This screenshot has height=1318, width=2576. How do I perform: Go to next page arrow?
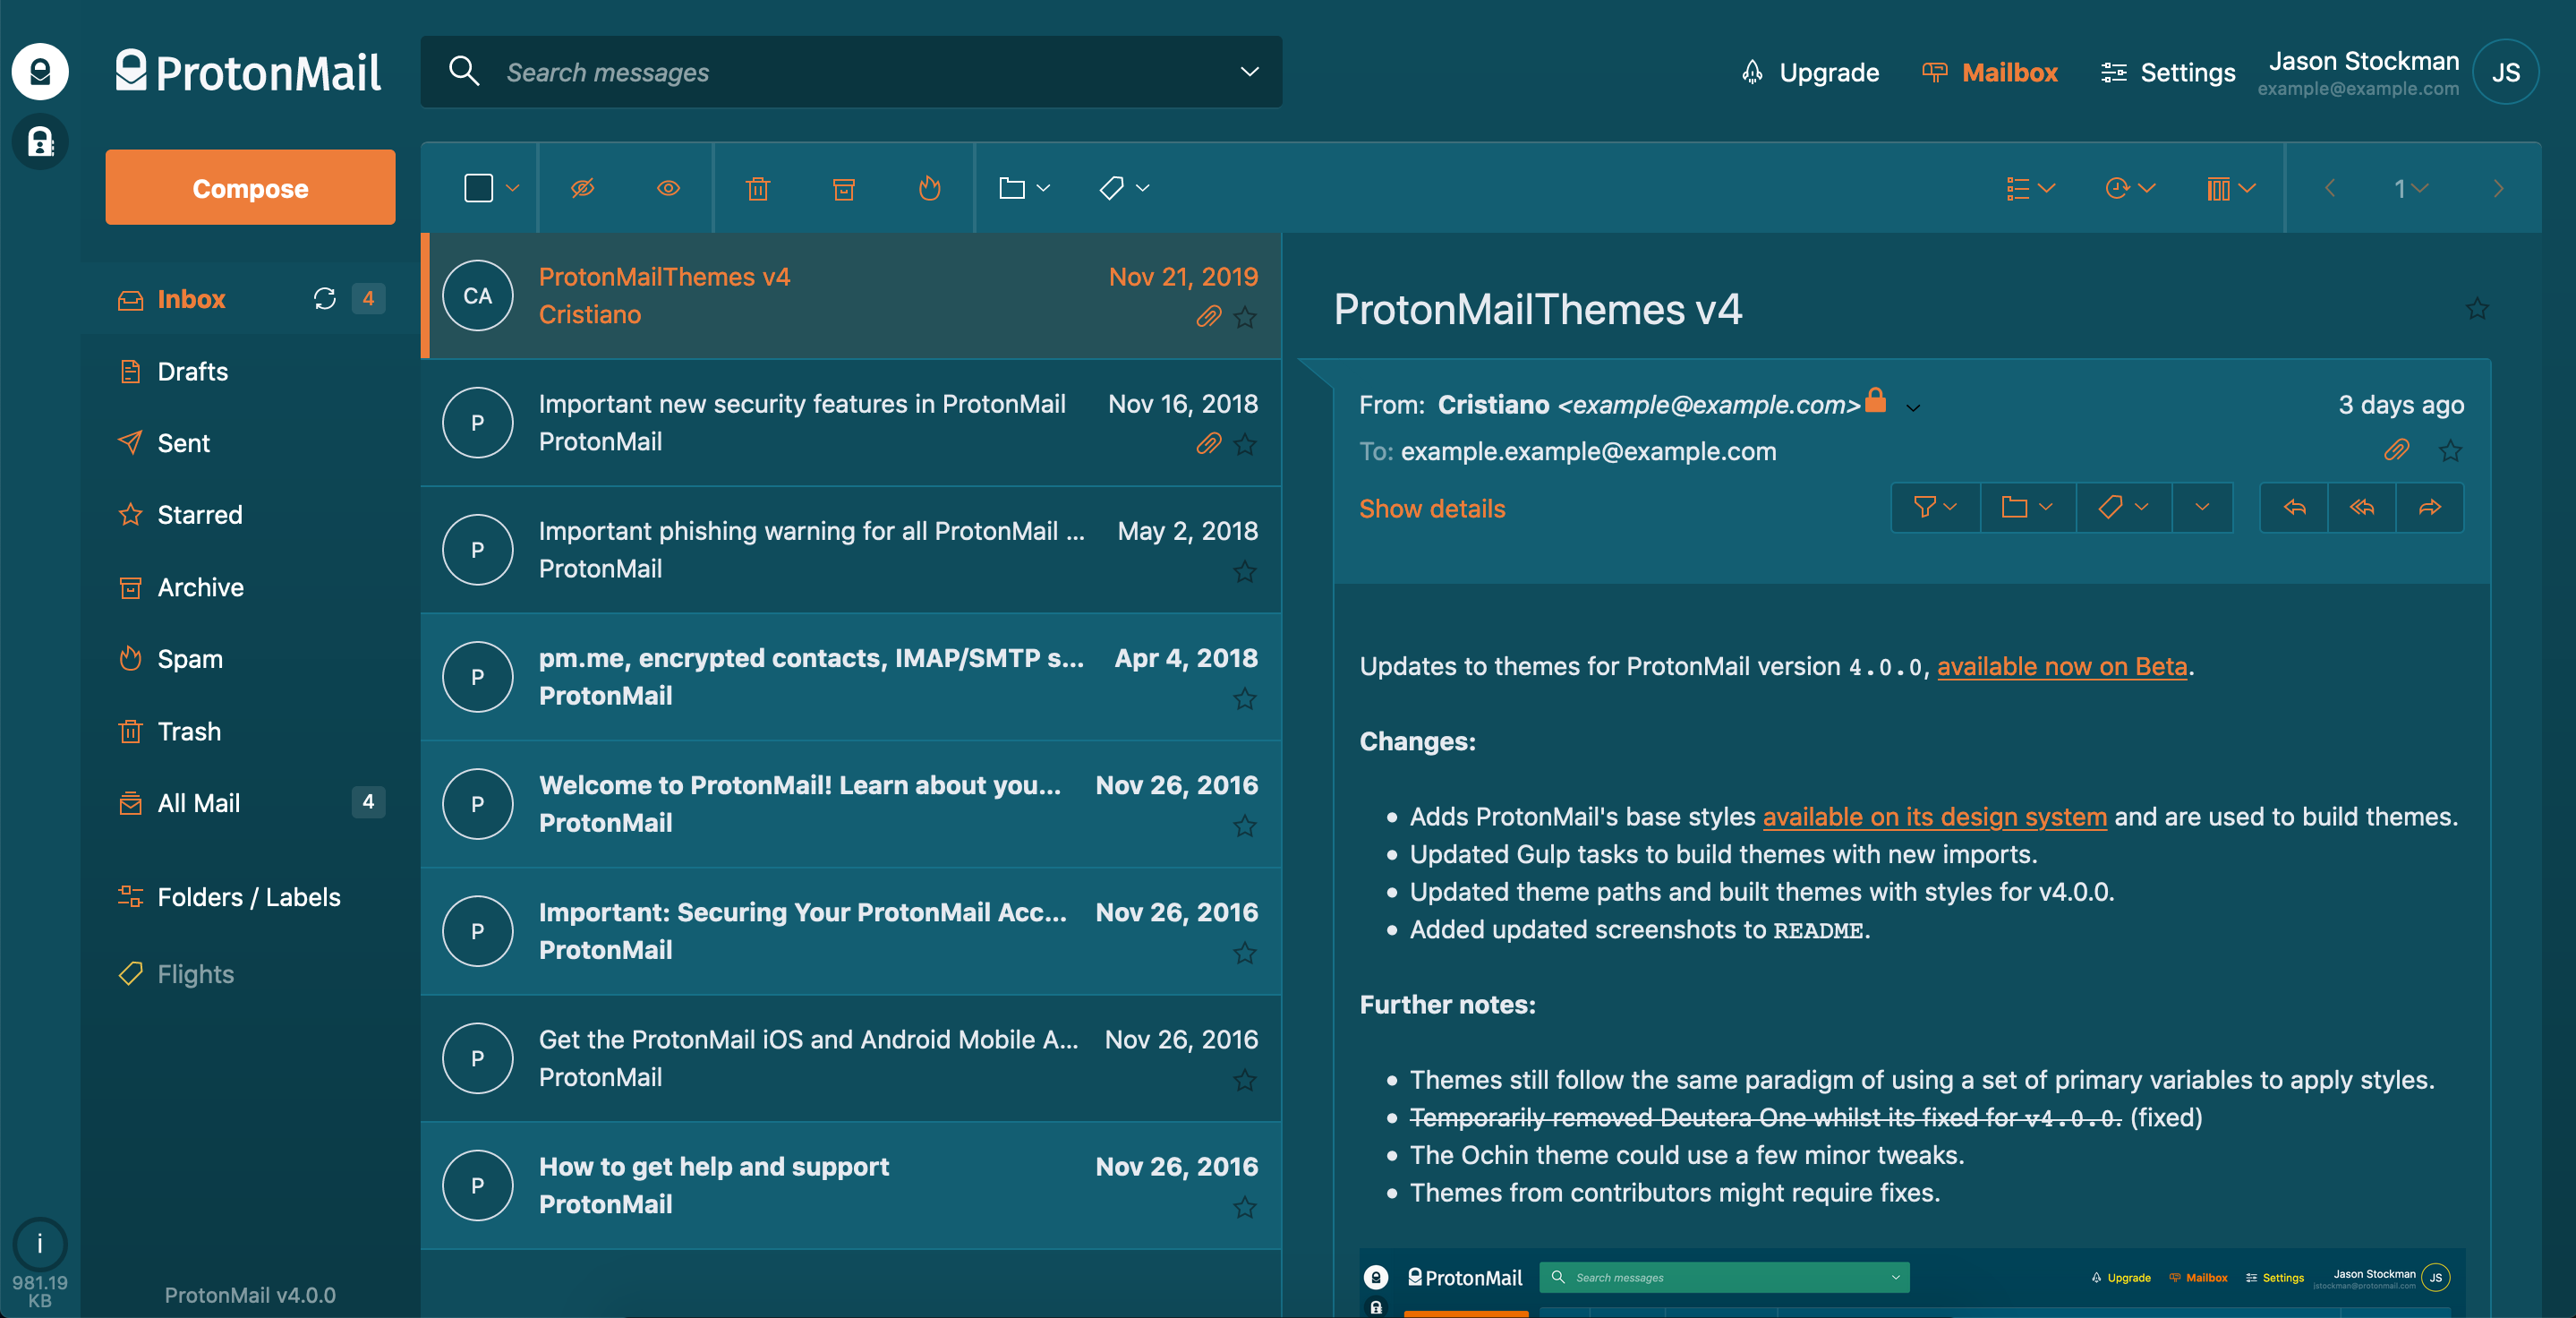pos(2498,188)
